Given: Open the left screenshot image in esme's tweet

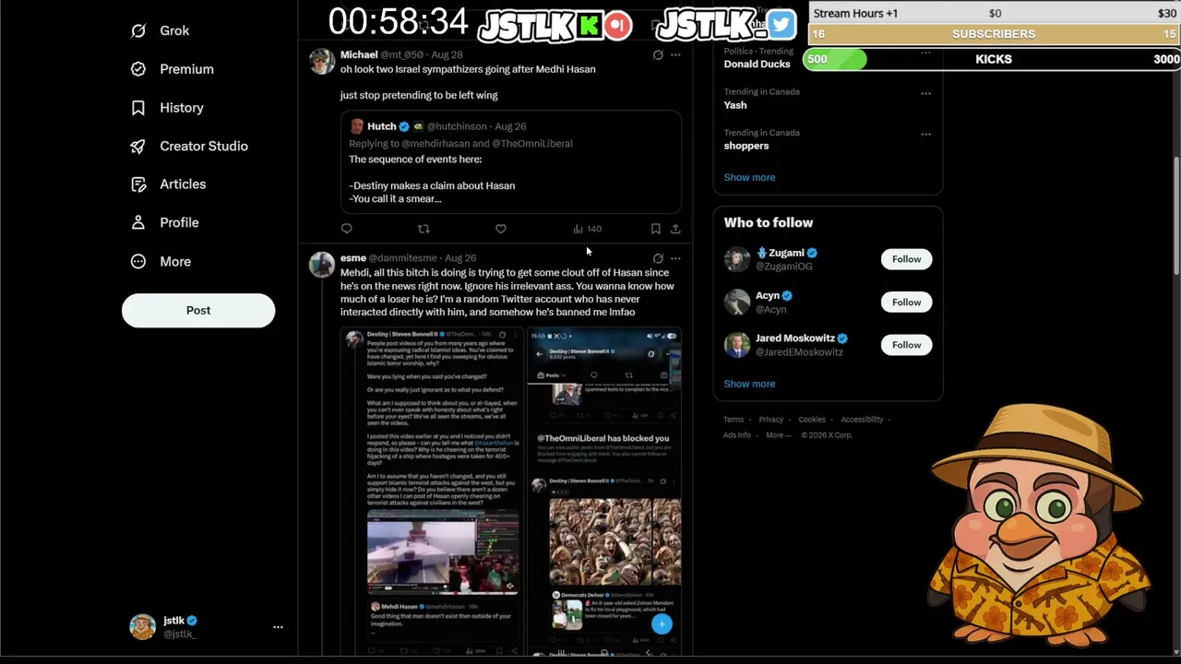Looking at the screenshot, I should point(432,492).
